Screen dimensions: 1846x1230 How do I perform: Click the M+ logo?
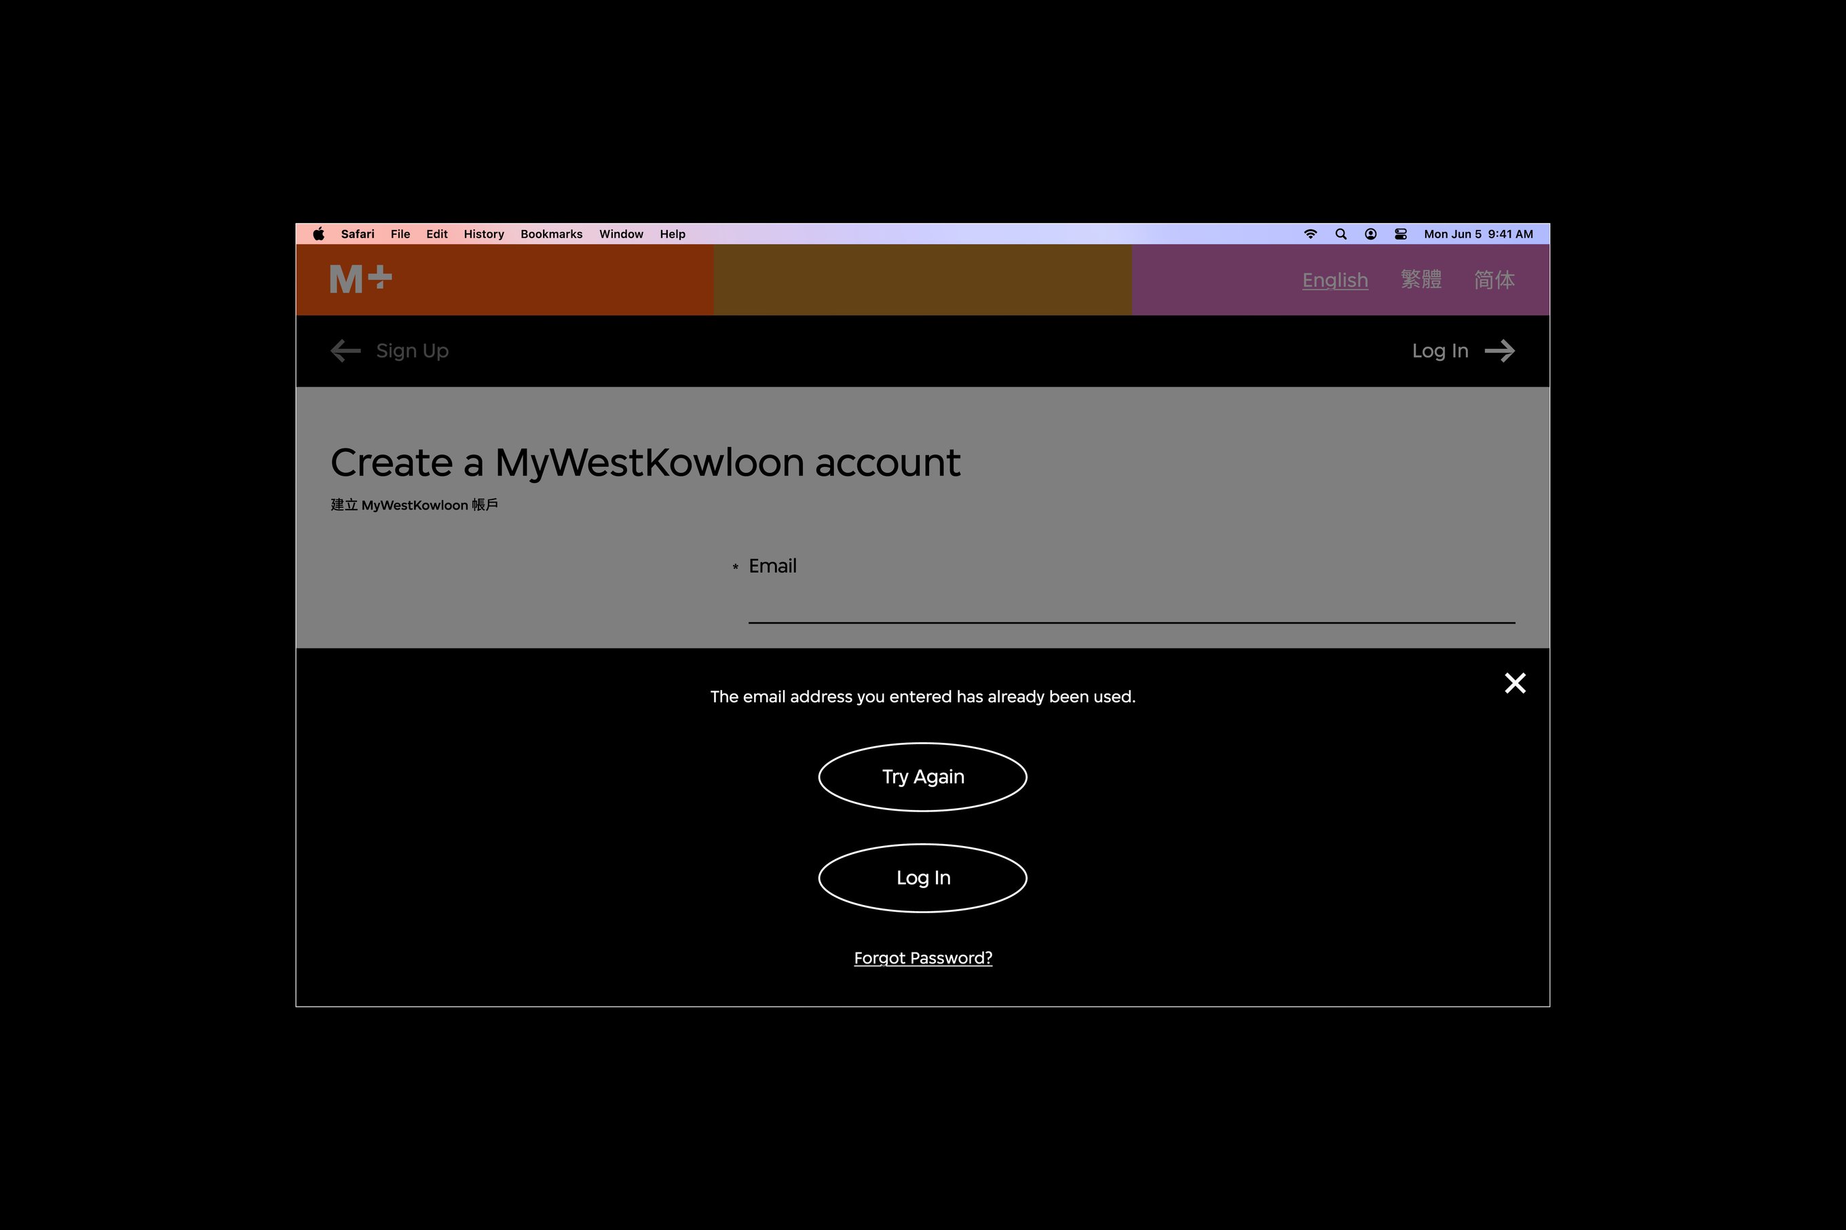(x=360, y=280)
